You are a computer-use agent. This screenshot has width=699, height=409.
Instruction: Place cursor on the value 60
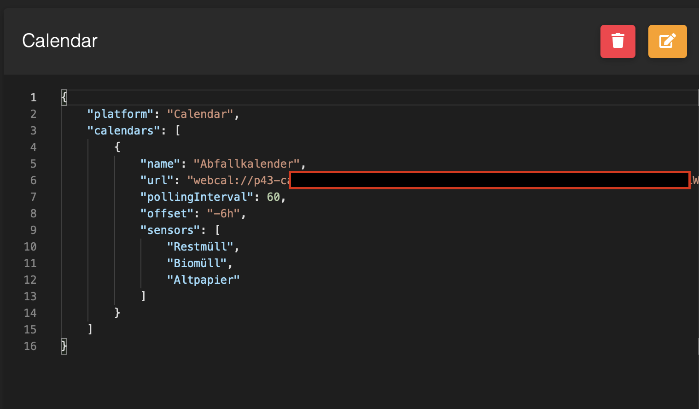point(273,197)
